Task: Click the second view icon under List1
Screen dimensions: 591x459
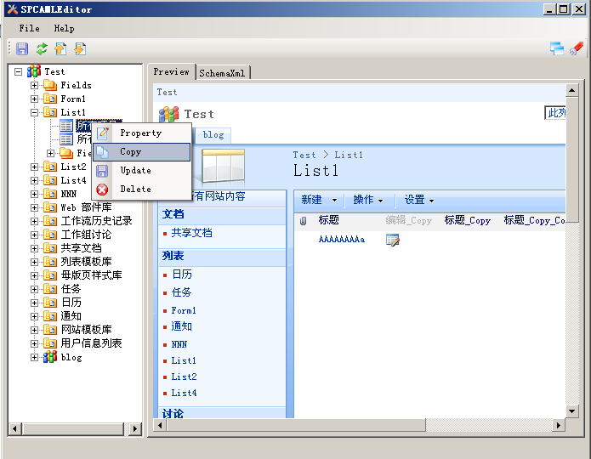Action: [66, 139]
